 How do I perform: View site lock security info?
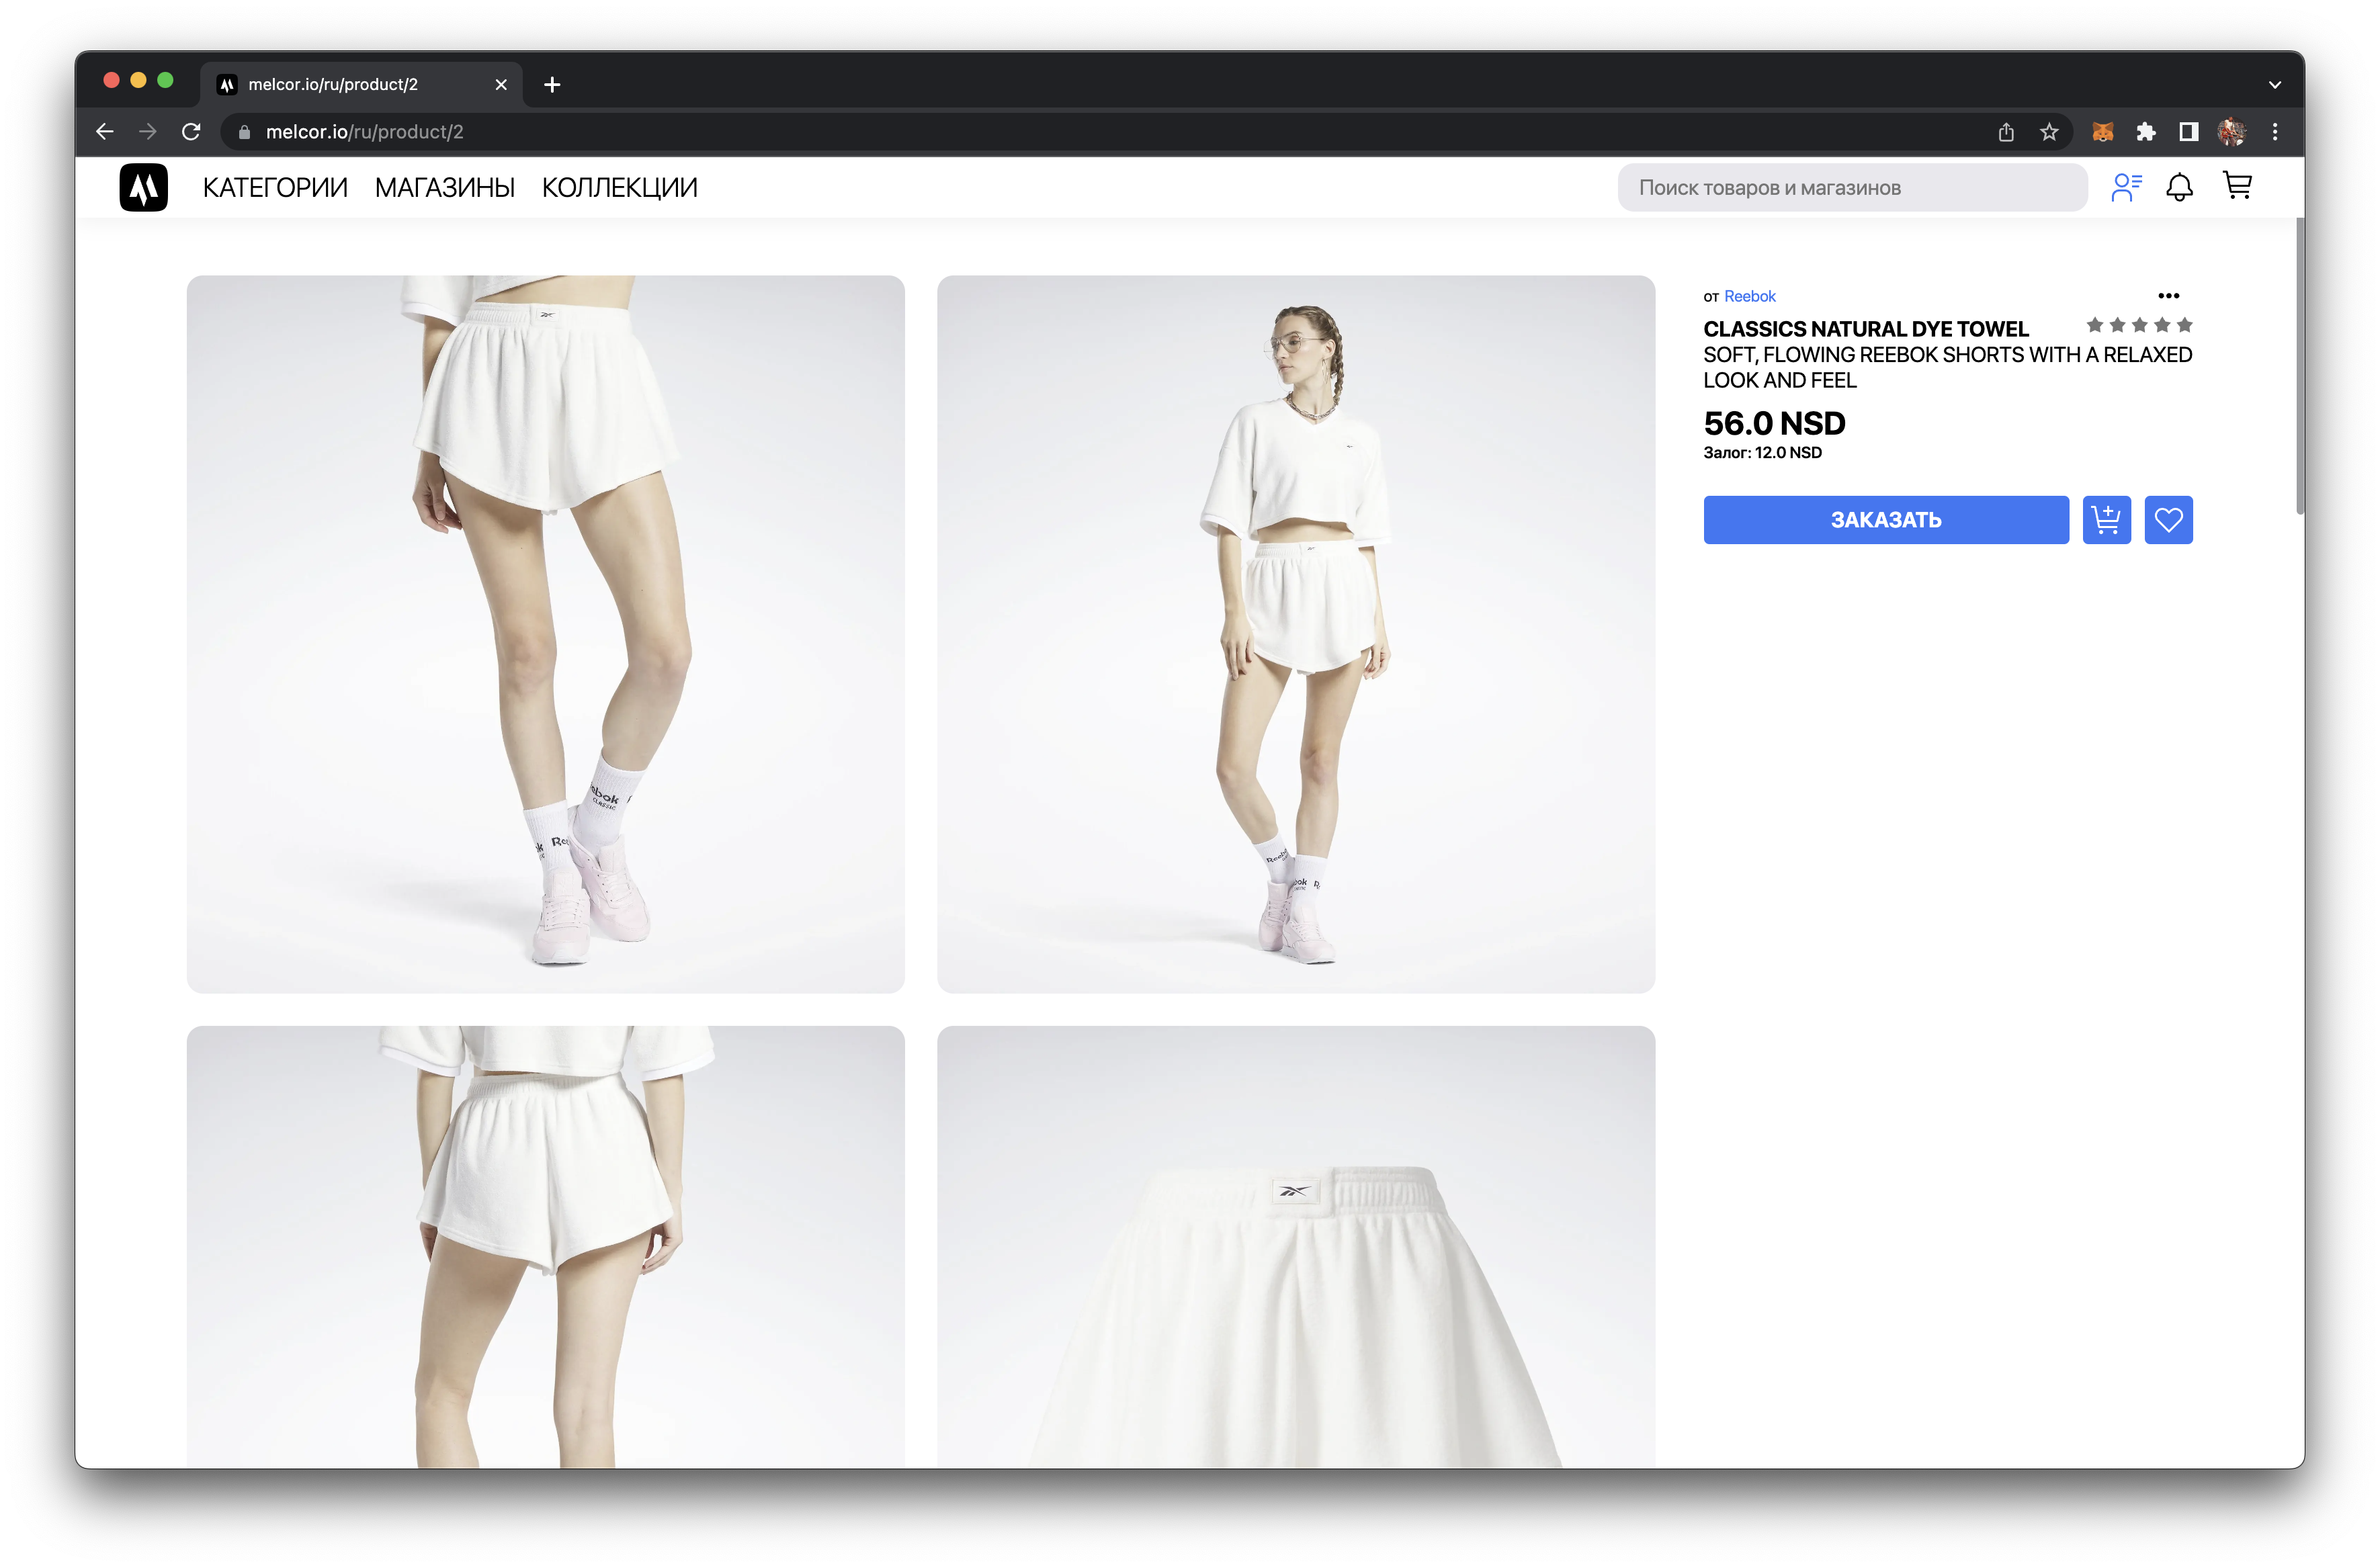pos(244,132)
